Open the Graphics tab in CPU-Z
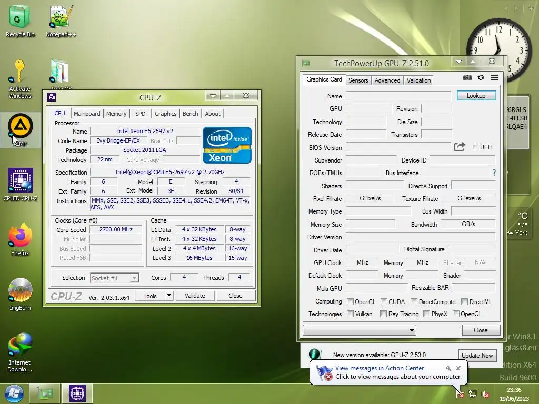Screen dimensions: 539x404 [x=165, y=114]
